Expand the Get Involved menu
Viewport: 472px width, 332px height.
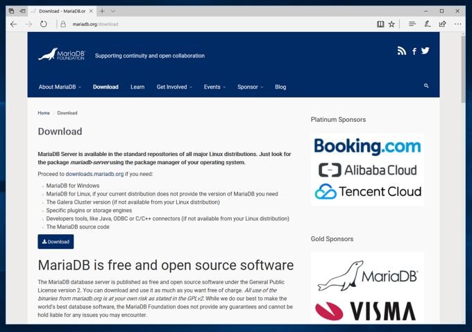174,87
